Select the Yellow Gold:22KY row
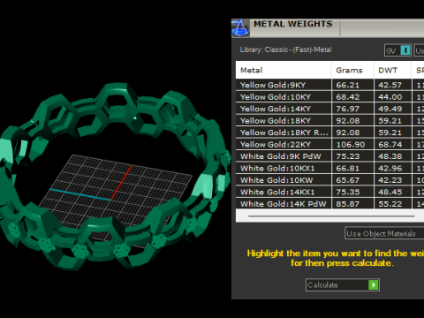This screenshot has height=318, width=424. click(x=329, y=144)
